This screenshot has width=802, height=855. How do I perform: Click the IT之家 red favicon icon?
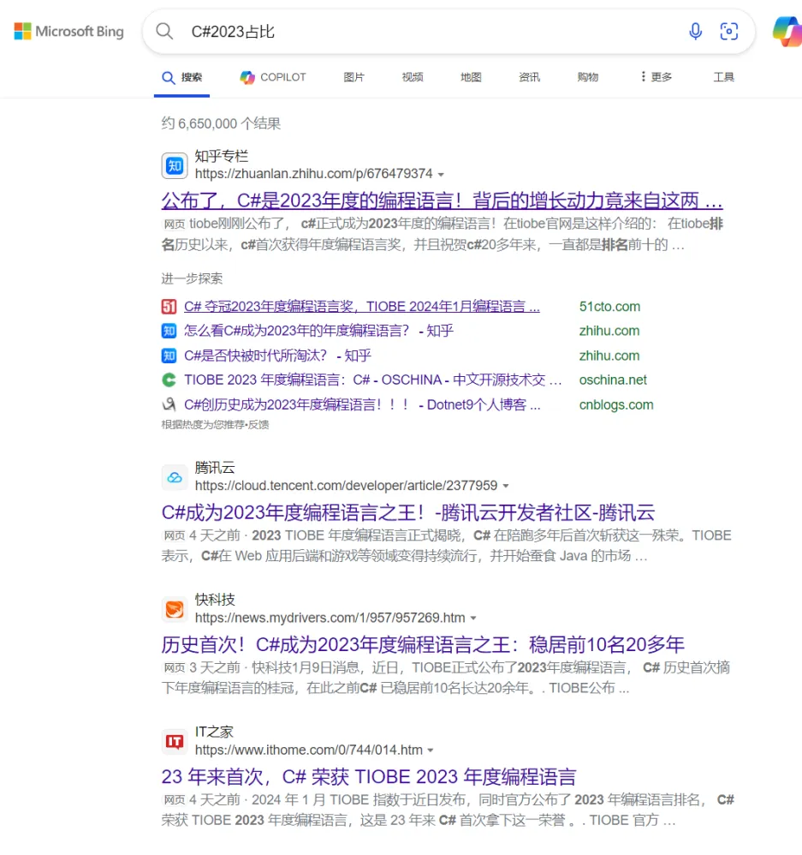[175, 741]
